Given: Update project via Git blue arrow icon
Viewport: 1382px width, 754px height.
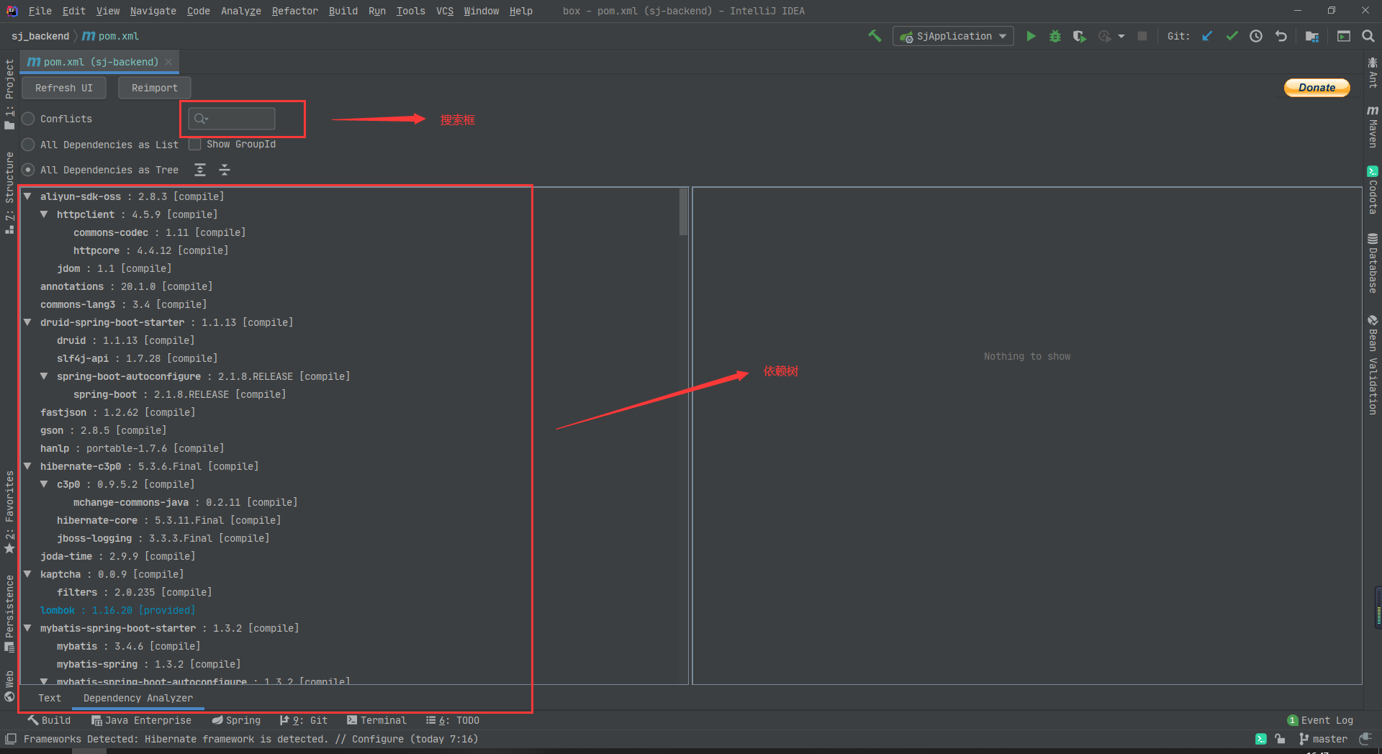Looking at the screenshot, I should pos(1207,36).
